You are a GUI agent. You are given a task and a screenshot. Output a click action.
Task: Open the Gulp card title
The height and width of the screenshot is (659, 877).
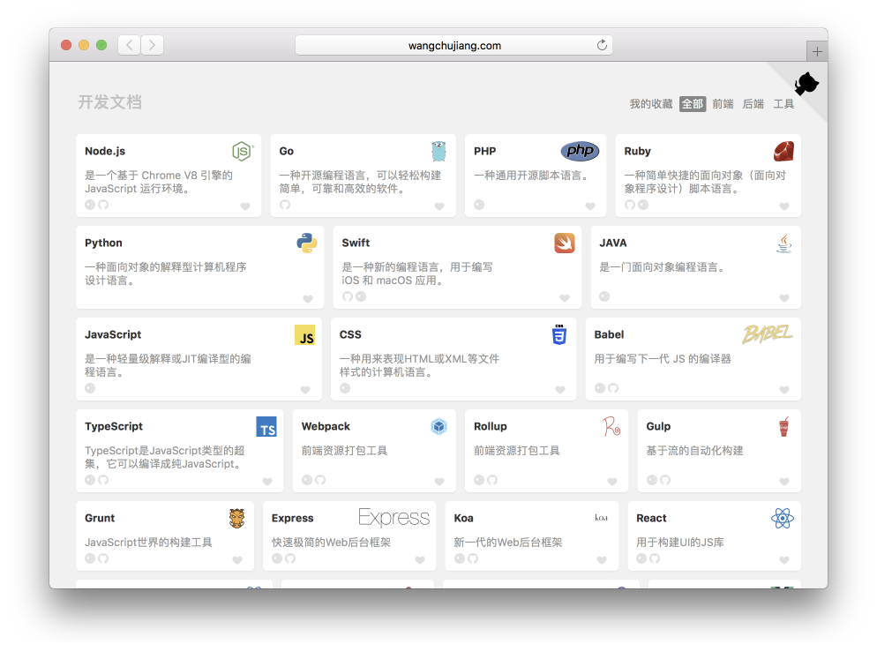tap(658, 426)
